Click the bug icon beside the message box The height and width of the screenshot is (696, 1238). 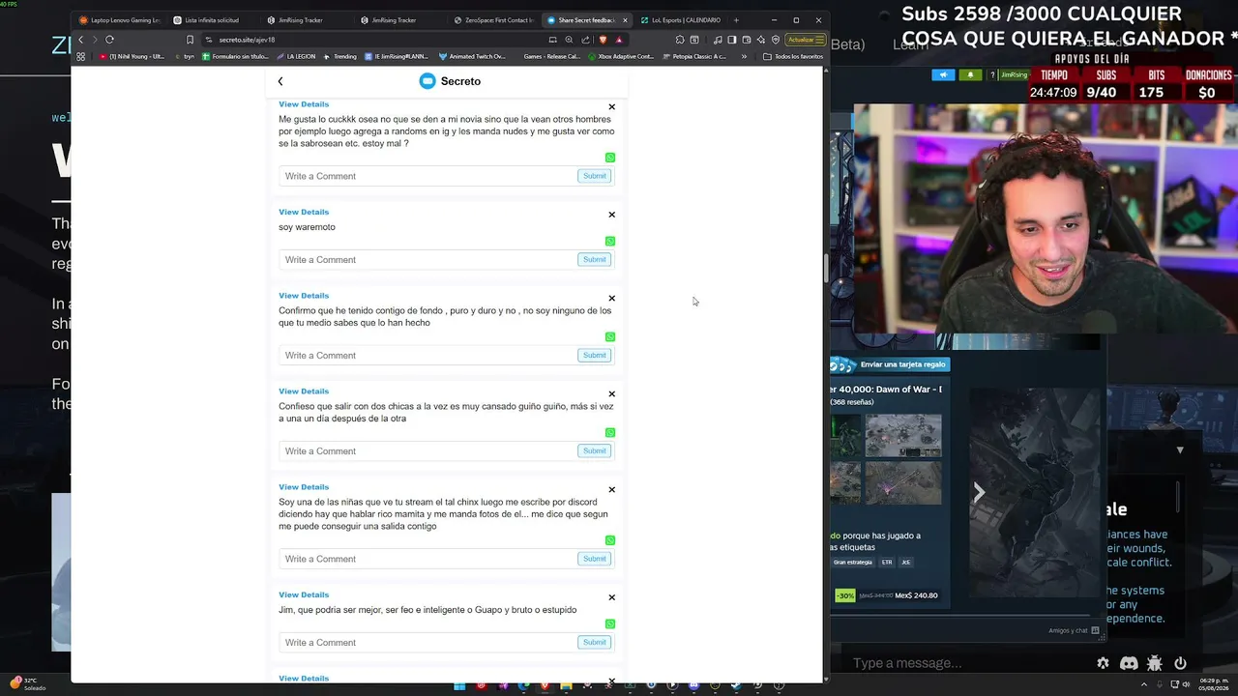(x=1154, y=663)
